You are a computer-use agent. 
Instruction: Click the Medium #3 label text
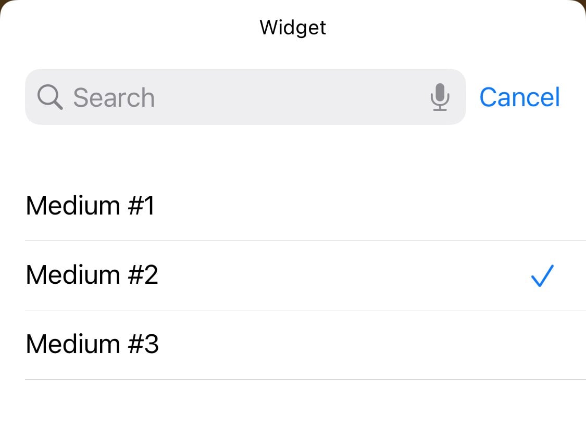[92, 344]
